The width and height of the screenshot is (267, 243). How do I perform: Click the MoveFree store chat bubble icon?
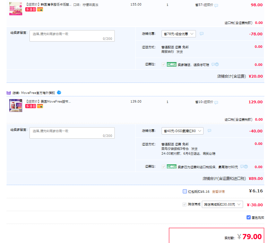point(59,93)
